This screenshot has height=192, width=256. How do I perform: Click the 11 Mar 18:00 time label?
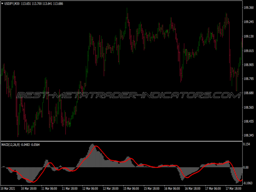tap(70, 189)
